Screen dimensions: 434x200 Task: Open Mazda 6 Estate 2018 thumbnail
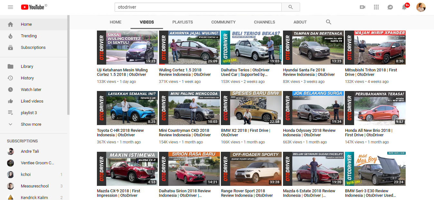[x=313, y=168]
